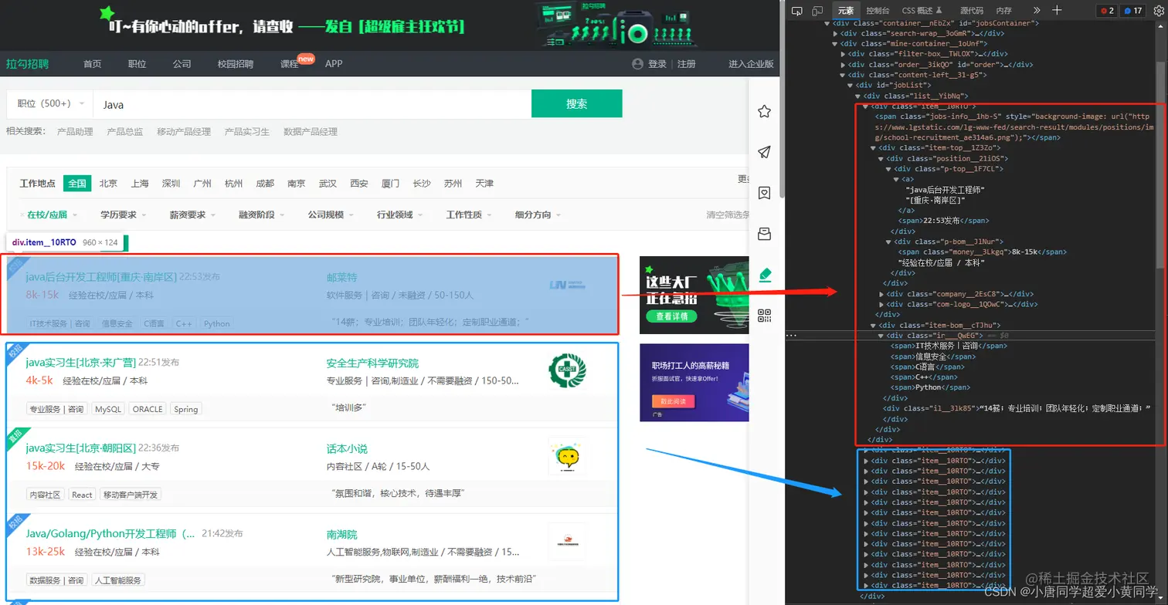
Task: Switch to the 控制台 Console tab
Action: click(x=878, y=11)
